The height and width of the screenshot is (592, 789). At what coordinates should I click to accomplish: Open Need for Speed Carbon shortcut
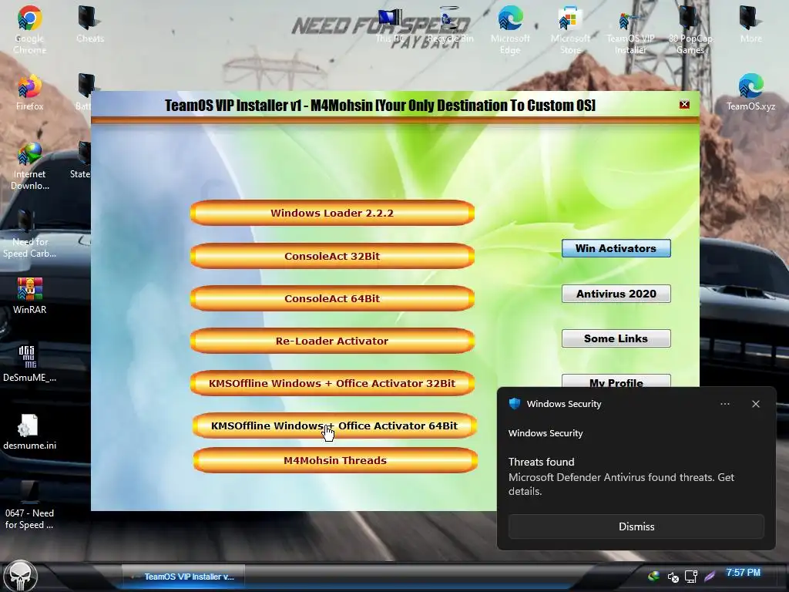30,234
